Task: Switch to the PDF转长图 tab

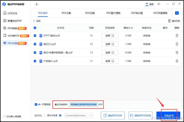Action: [x=137, y=13]
